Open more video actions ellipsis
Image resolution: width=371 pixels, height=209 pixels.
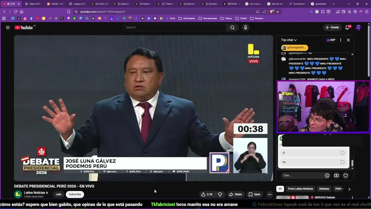click(x=270, y=194)
